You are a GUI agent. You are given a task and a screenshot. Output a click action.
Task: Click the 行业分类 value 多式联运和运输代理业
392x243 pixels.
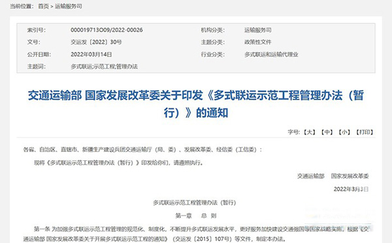[271, 54]
